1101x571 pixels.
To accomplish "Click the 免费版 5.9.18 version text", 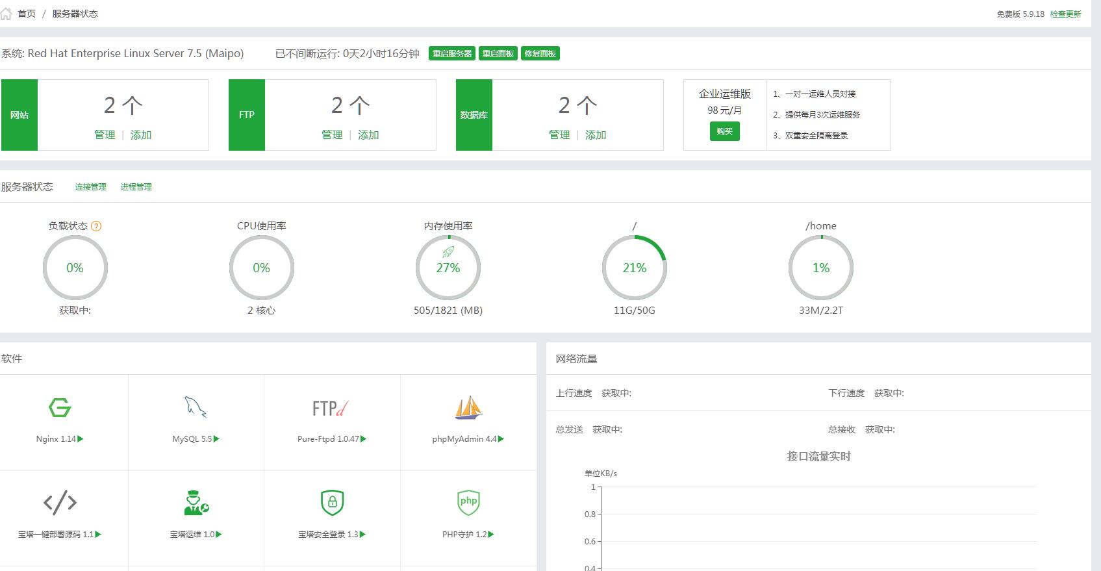I will click(x=1020, y=14).
